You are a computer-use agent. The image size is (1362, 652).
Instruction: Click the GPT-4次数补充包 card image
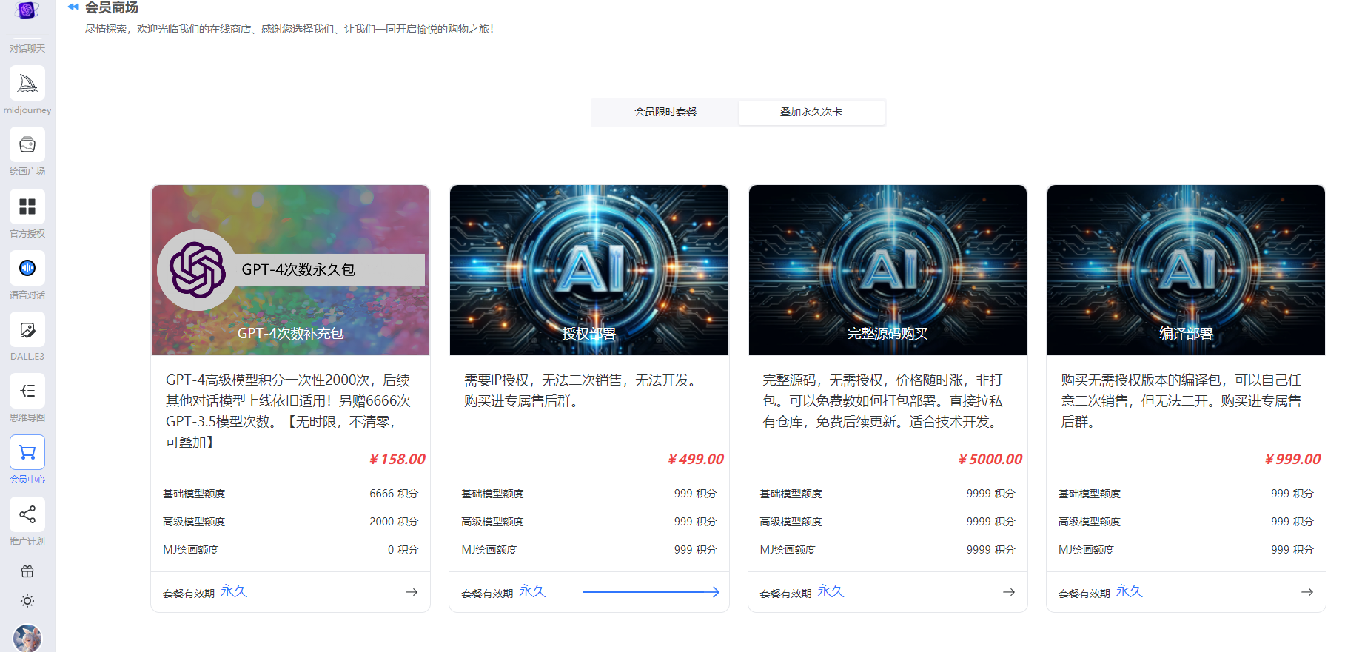point(290,270)
